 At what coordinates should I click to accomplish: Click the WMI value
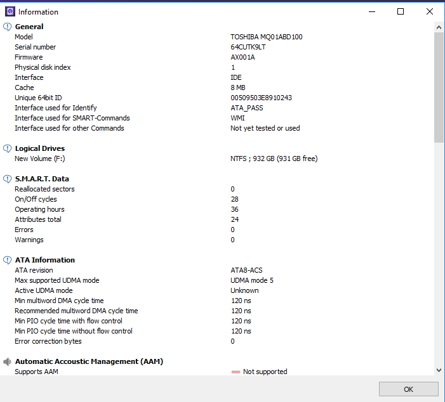237,118
